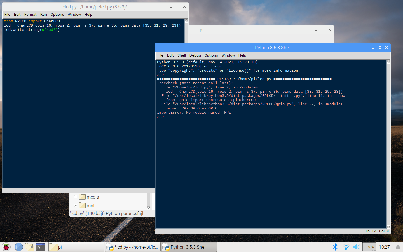The height and width of the screenshot is (252, 403).
Task: Click the clock showing 10:27
Action: point(384,247)
